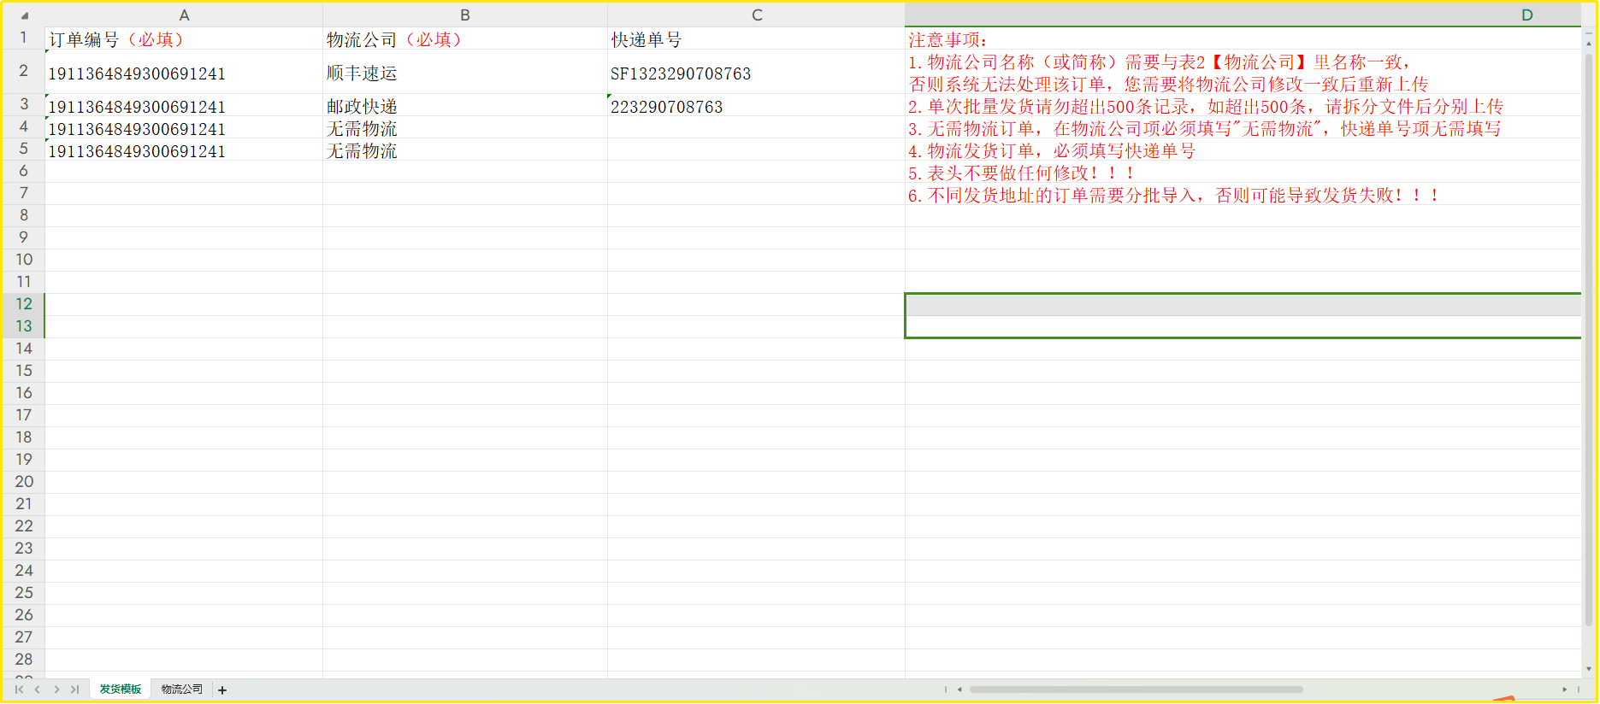This screenshot has height=704, width=1600.
Task: Click the cell containing SF1323290708763
Action: click(x=681, y=73)
